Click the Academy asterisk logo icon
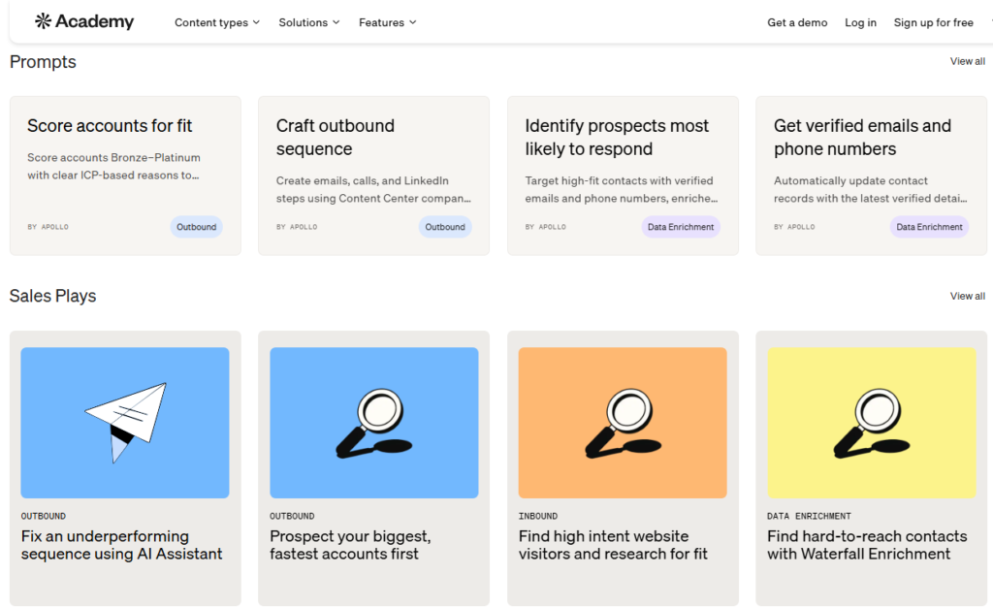This screenshot has width=993, height=607. click(43, 21)
